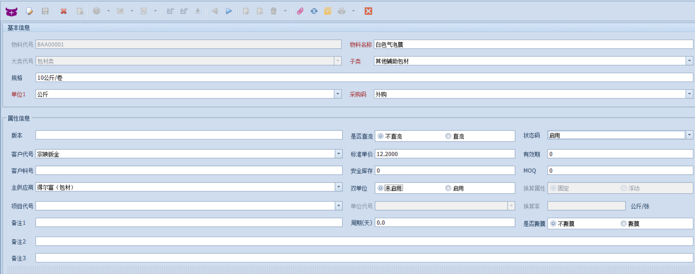The image size is (695, 274).
Task: Select 未启用 for 双单位
Action: tap(381, 188)
